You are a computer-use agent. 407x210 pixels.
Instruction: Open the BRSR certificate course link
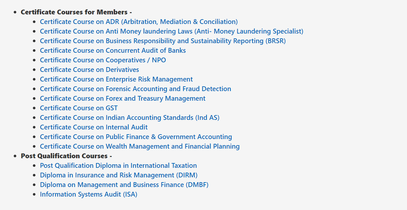tap(163, 41)
